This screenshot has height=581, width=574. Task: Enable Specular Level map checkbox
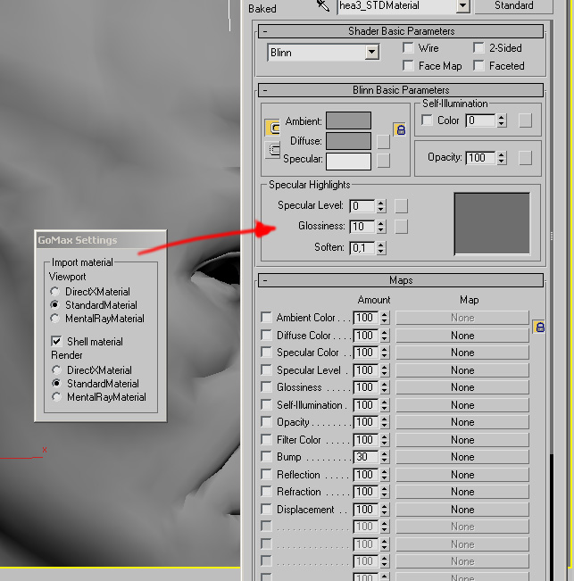(x=266, y=369)
